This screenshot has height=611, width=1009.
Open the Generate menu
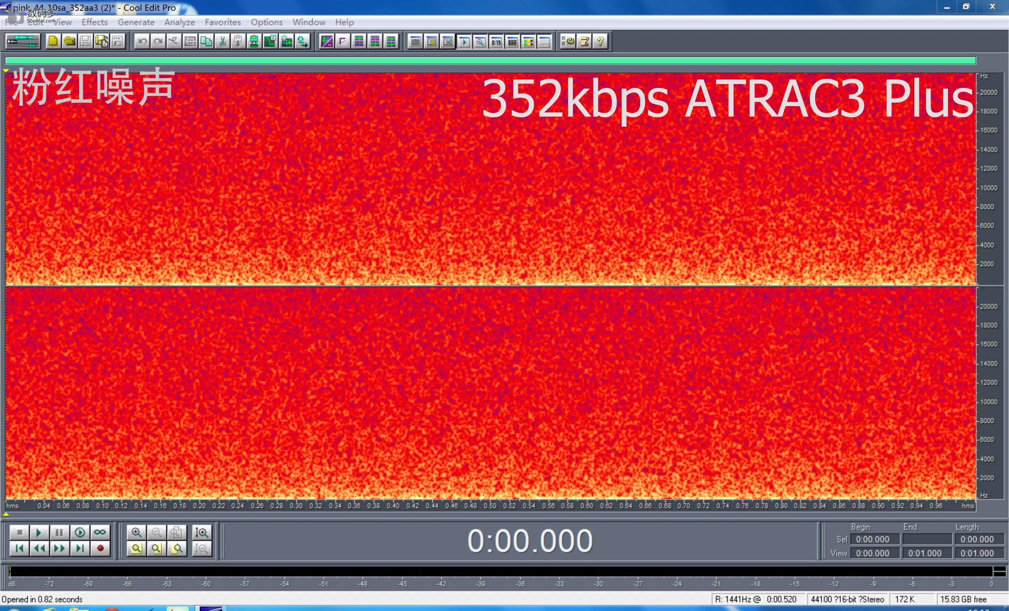[x=136, y=22]
